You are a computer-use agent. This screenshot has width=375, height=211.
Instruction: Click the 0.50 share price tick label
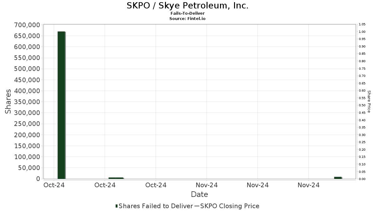point(362,105)
